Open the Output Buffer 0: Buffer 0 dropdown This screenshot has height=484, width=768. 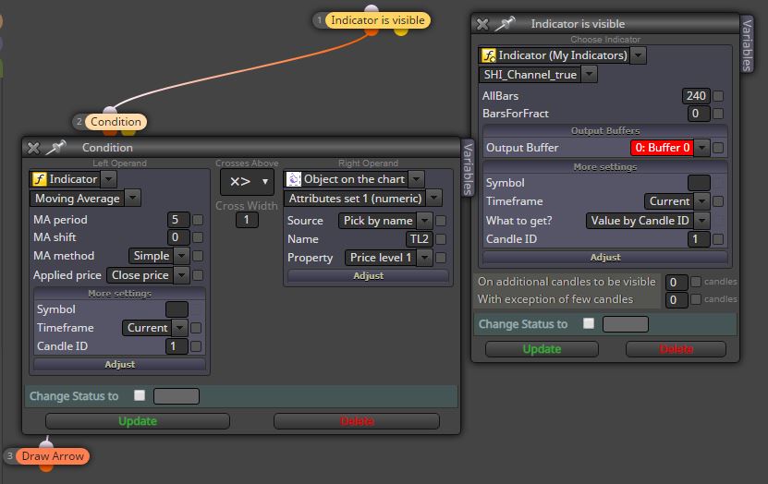701,148
